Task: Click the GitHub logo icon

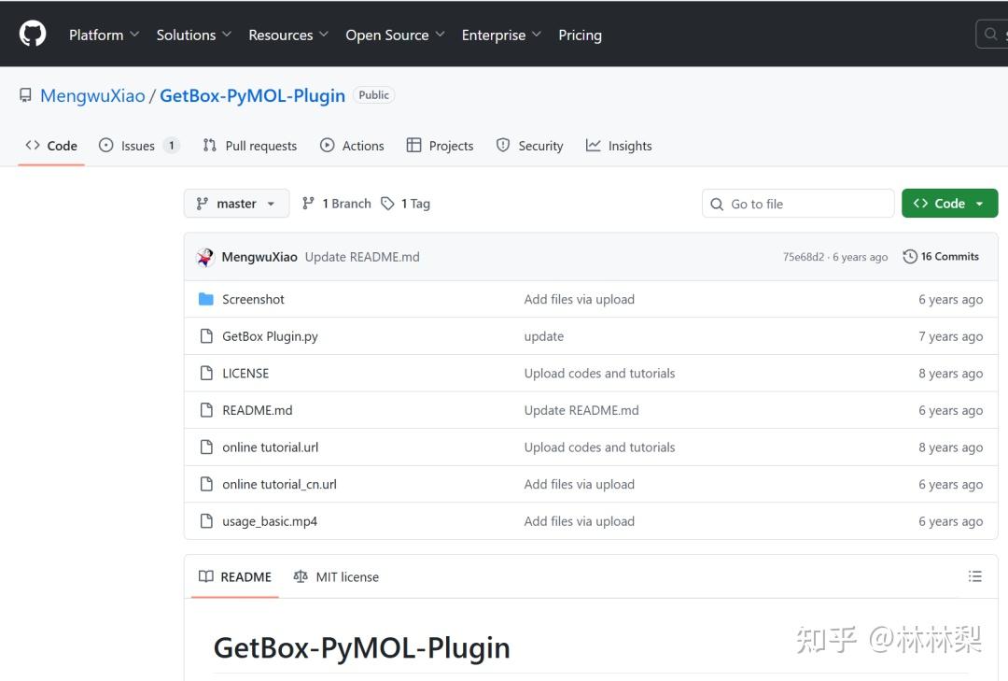Action: [x=33, y=35]
